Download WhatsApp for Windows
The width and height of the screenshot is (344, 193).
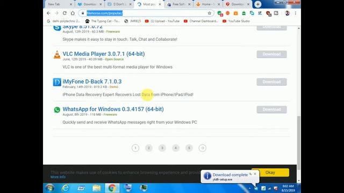tap(271, 109)
